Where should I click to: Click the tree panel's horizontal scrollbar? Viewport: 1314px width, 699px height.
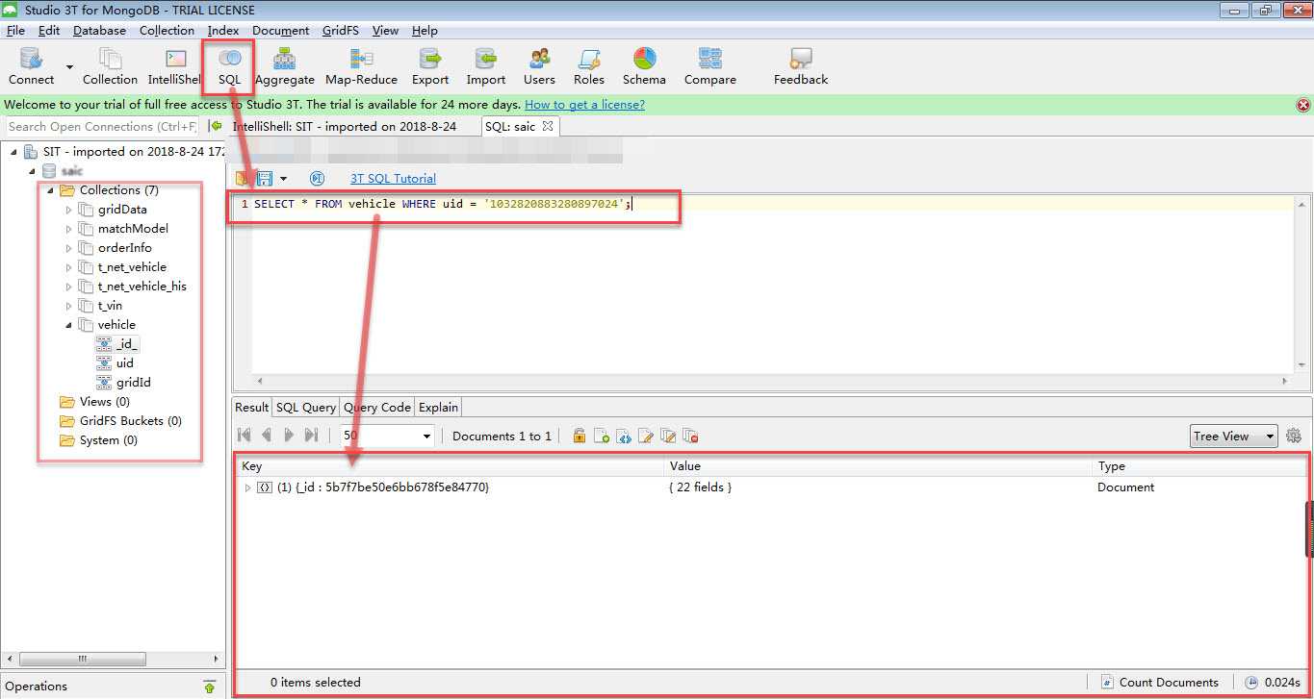pyautogui.click(x=83, y=660)
